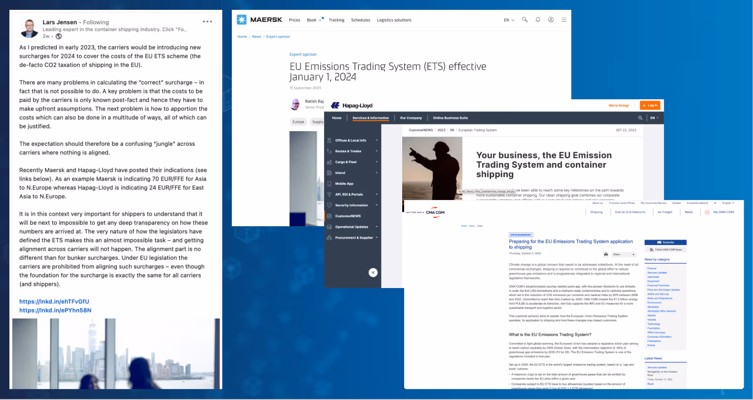Open the Online Business Suite tab
Screen dimensions: 753x400
450,118
